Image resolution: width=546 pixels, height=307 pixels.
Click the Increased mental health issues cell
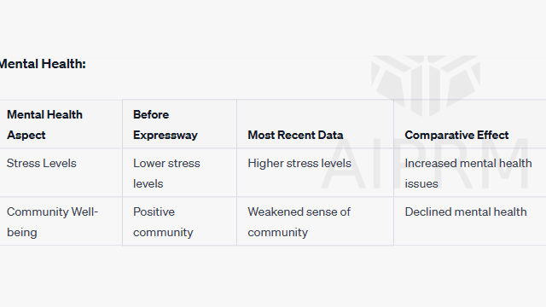pyautogui.click(x=470, y=173)
